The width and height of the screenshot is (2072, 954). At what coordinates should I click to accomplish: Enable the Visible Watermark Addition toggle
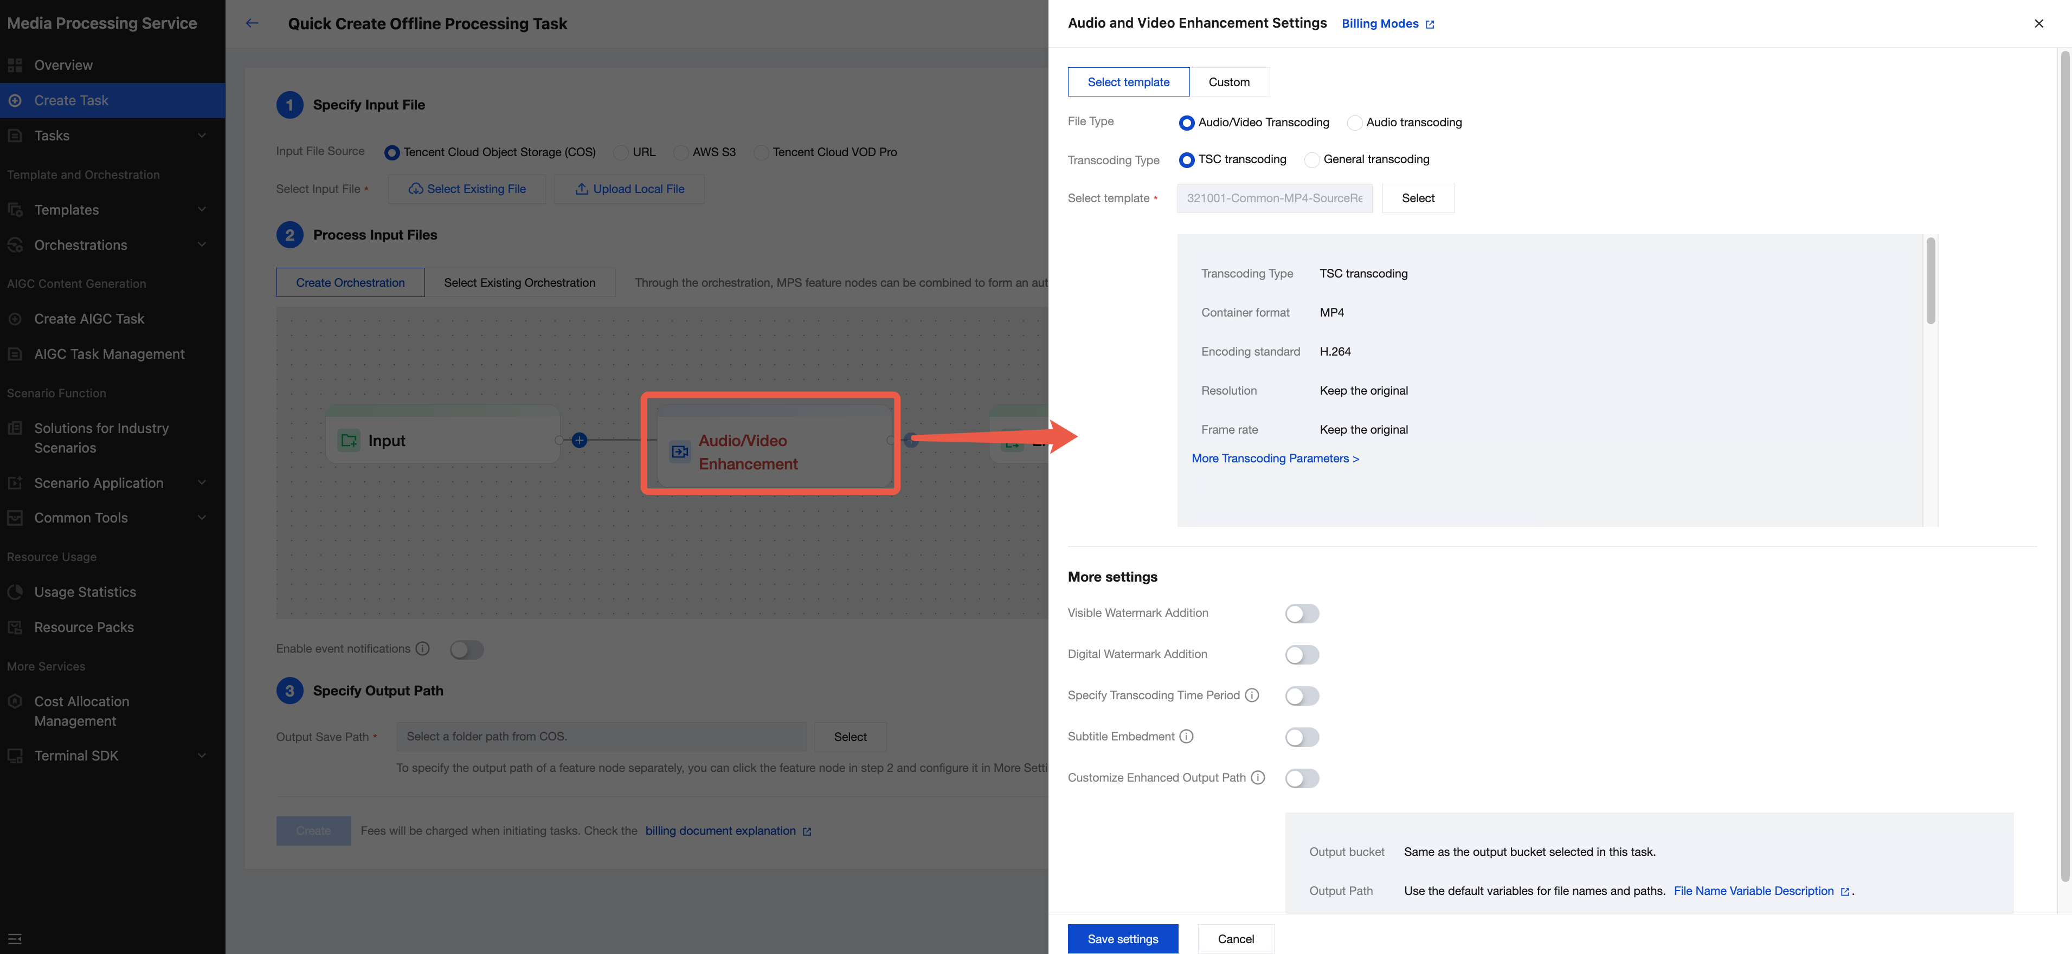click(x=1302, y=614)
